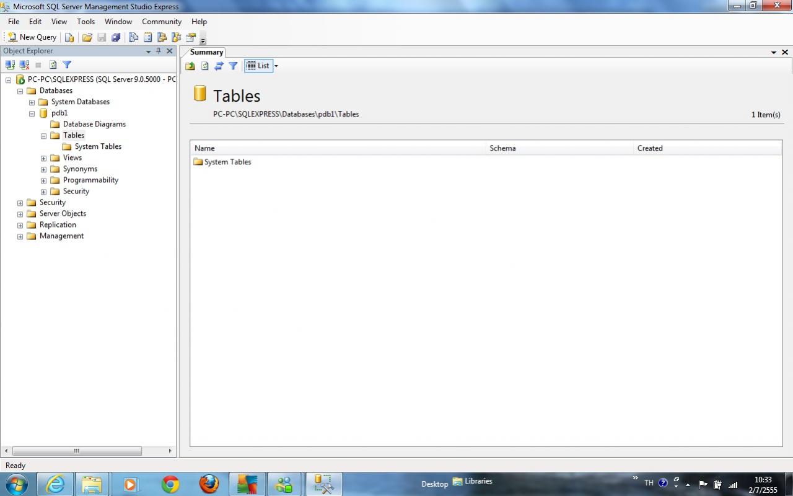Expand the Server Objects node
The image size is (793, 496).
click(x=20, y=214)
